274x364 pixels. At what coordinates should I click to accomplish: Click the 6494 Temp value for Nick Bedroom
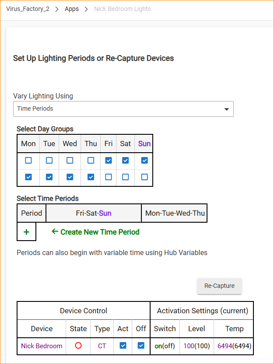pyautogui.click(x=225, y=346)
